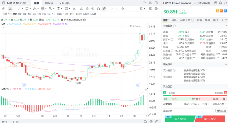Click the 买入/做多 buy button
Image resolution: width=228 pixels, height=123 pixels.
tap(180, 119)
